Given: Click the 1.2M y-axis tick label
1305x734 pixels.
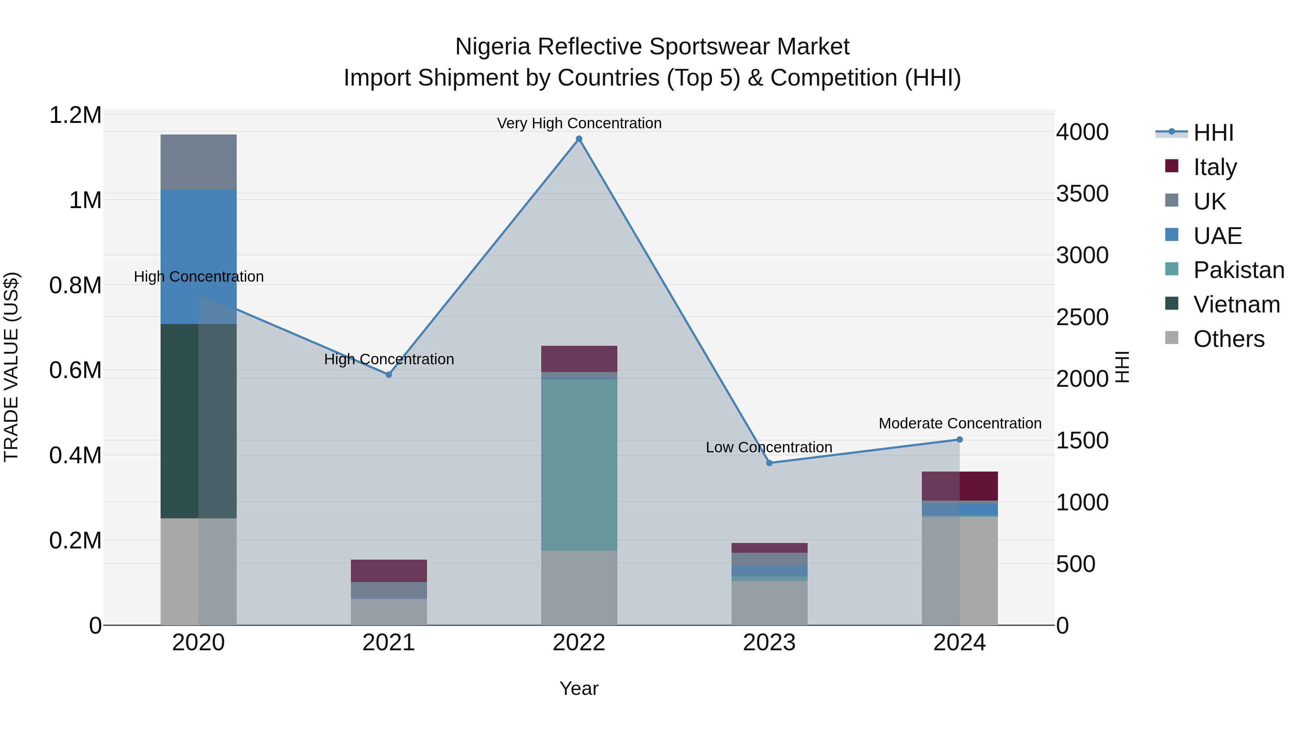Looking at the screenshot, I should click(x=75, y=115).
